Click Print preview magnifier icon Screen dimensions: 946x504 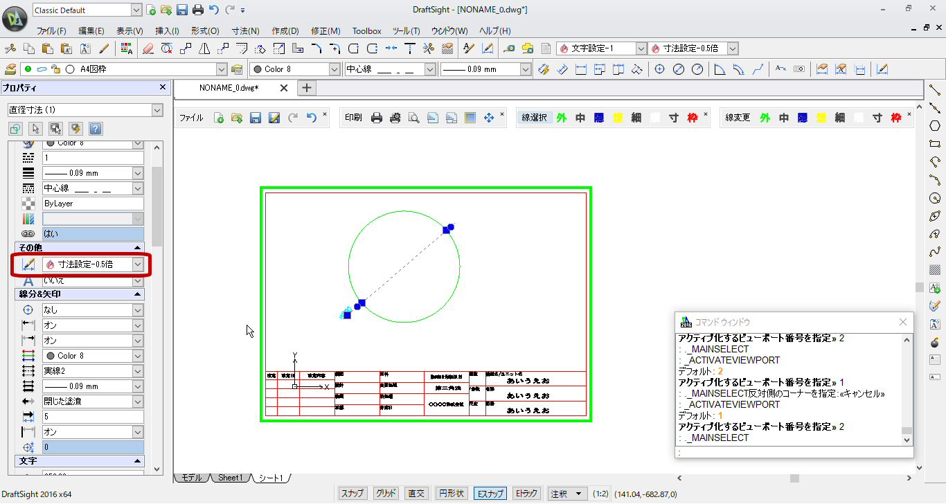[x=413, y=118]
